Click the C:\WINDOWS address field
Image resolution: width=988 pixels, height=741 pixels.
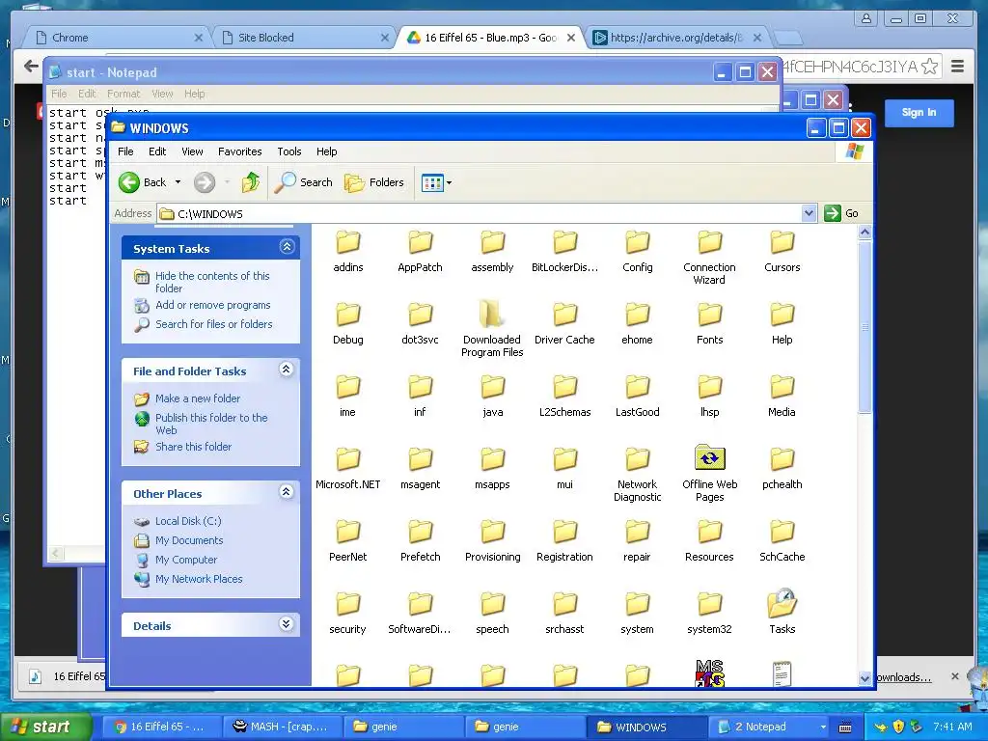pyautogui.click(x=480, y=213)
